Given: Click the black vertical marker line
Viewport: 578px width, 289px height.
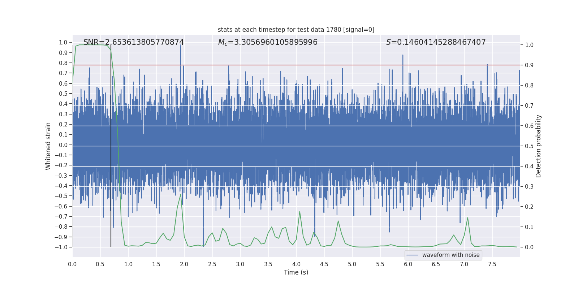Looking at the screenshot, I should [111, 146].
